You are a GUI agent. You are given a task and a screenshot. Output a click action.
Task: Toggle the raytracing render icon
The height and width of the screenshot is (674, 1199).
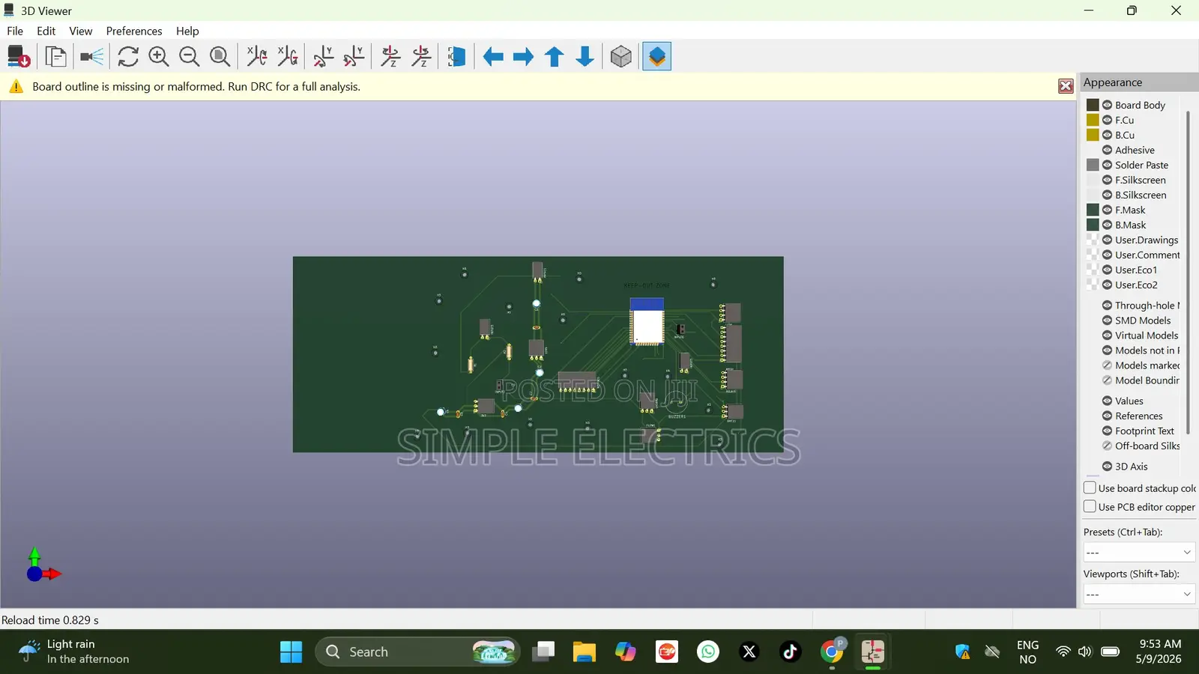coord(91,57)
